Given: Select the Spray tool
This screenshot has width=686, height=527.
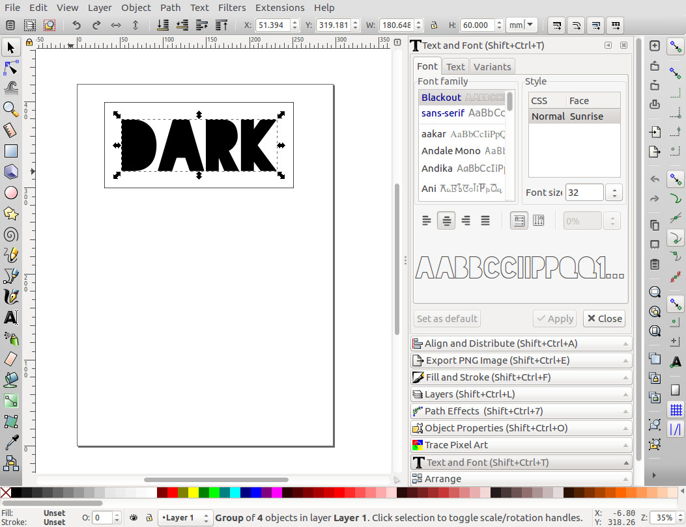Looking at the screenshot, I should [x=11, y=338].
